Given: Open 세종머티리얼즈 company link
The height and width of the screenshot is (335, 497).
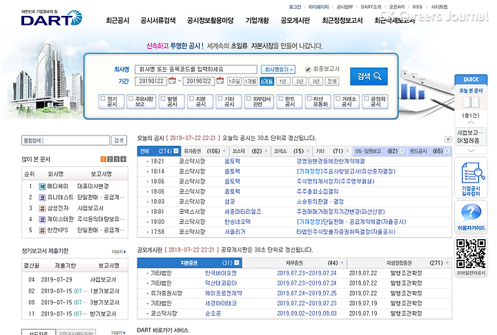Looking at the screenshot, I should tap(243, 212).
